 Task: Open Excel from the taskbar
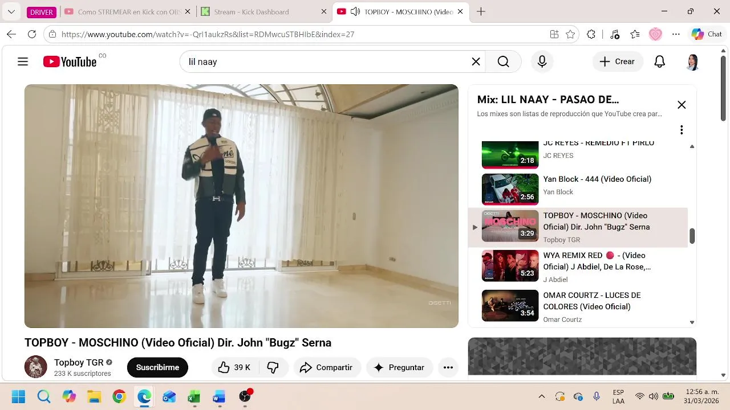[194, 396]
